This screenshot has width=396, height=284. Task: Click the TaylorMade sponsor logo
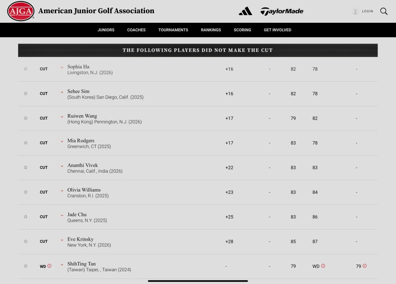pos(282,11)
